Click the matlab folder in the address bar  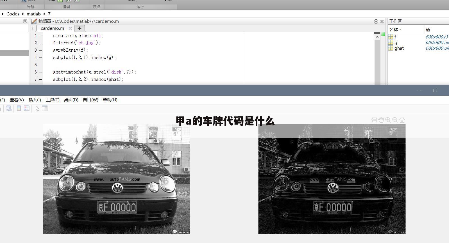(x=34, y=14)
